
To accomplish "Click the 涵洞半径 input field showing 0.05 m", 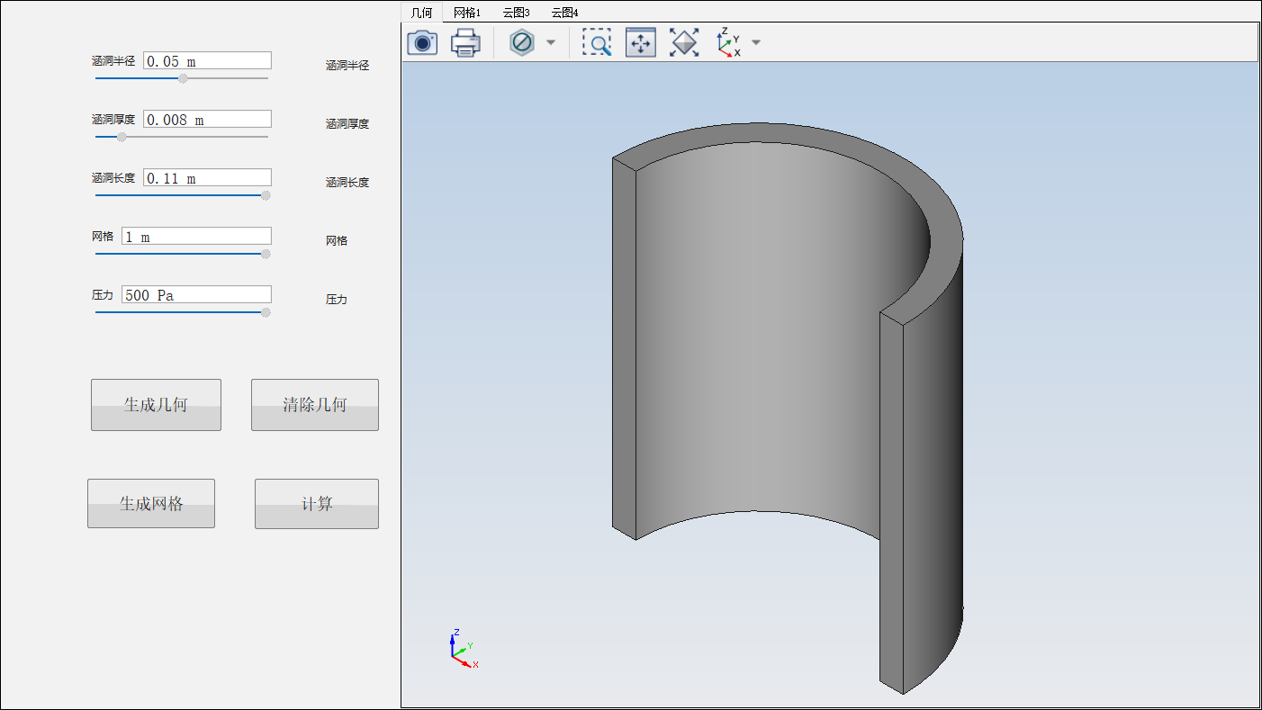I will coord(207,60).
